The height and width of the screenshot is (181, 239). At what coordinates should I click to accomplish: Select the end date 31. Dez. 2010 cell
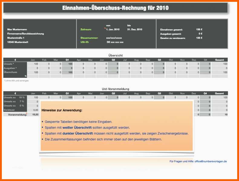[x=135, y=29]
